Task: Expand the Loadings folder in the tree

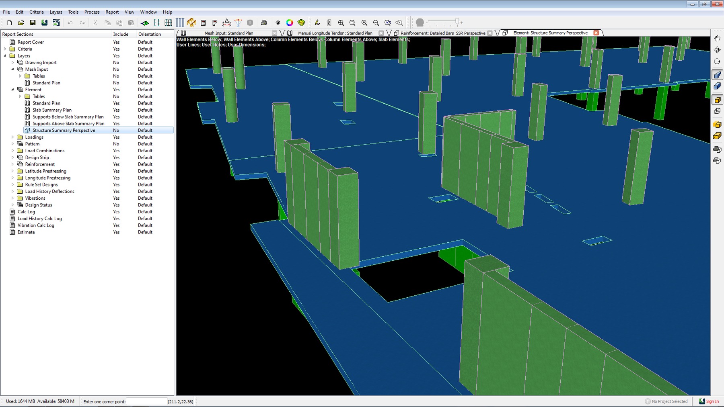Action: point(12,137)
